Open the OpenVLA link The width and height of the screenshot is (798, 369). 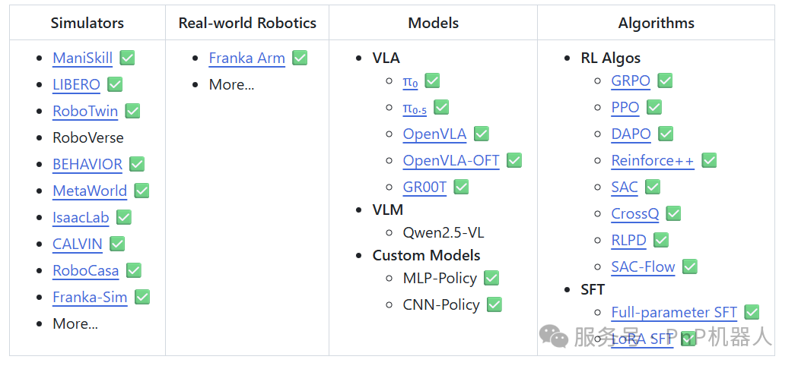(434, 134)
